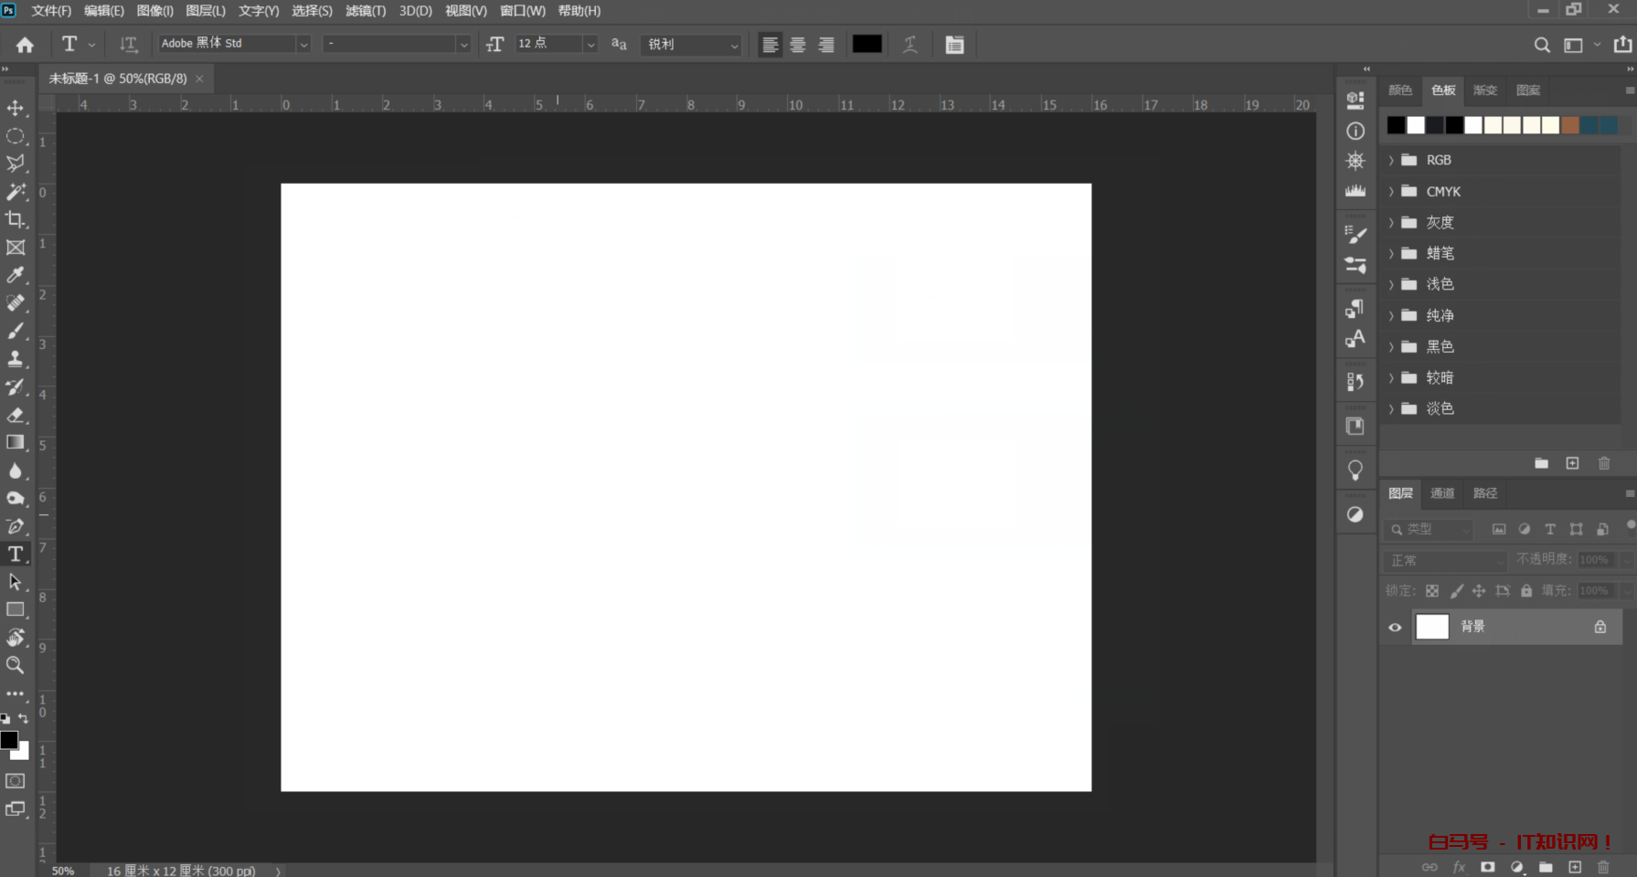Select the Brush tool

16,331
